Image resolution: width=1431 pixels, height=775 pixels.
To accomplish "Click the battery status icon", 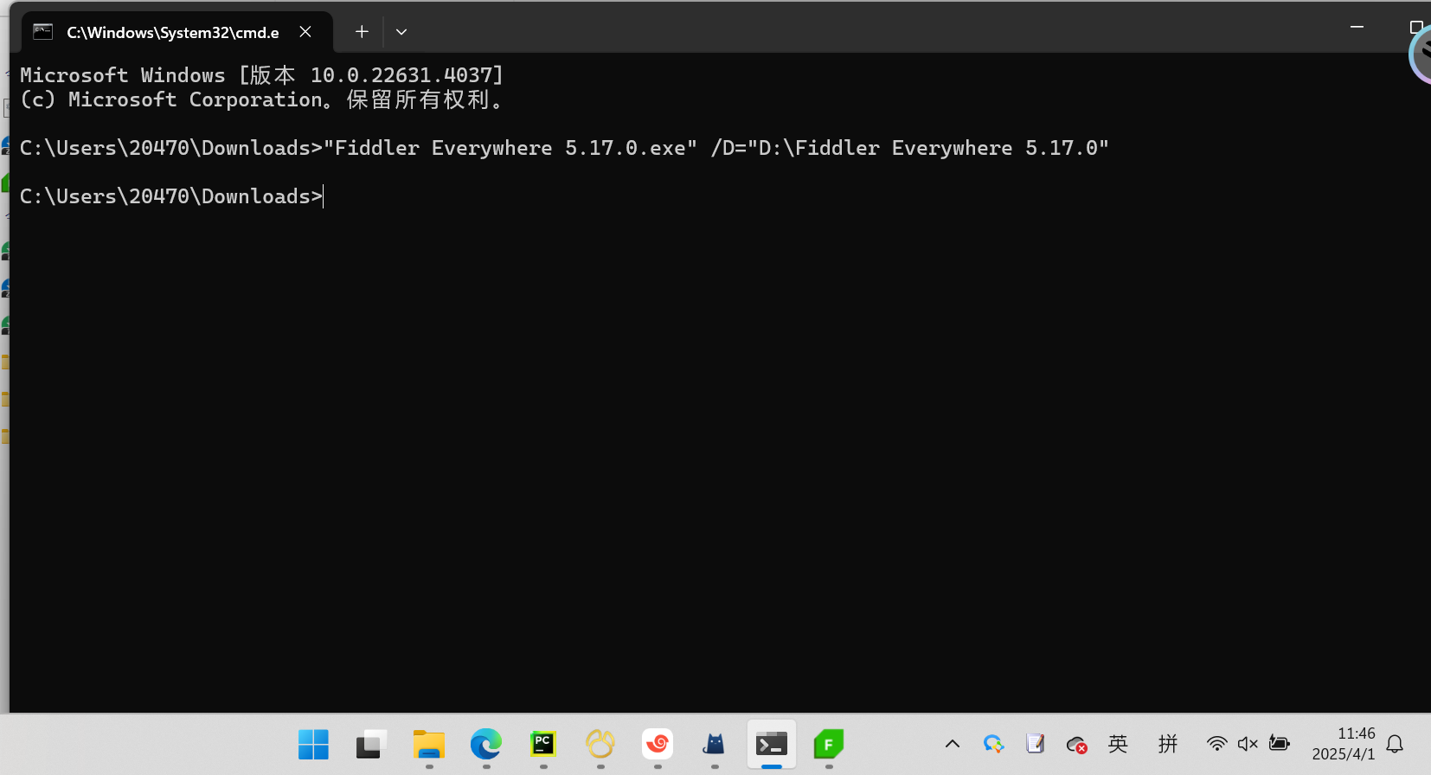I will pos(1279,744).
